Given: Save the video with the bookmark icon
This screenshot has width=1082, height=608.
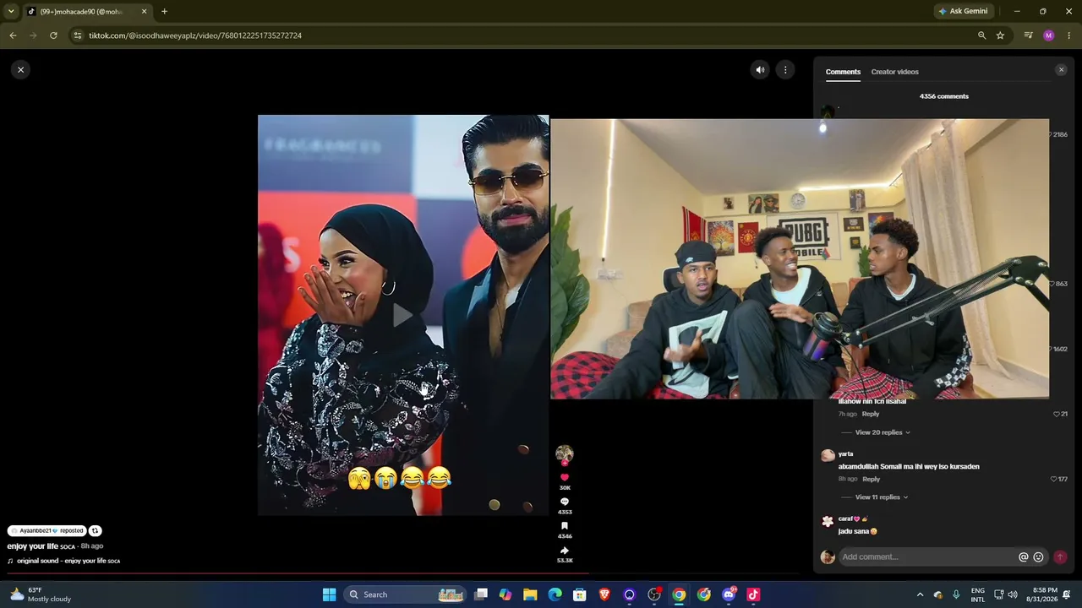Looking at the screenshot, I should 565,526.
